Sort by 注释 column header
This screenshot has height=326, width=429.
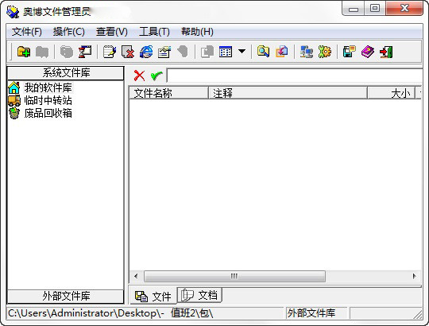click(x=288, y=93)
